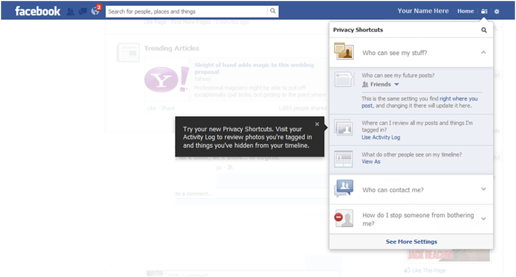Focus the 'Search for people, places and things' field
Screen dimensions: 516x277
(x=186, y=11)
